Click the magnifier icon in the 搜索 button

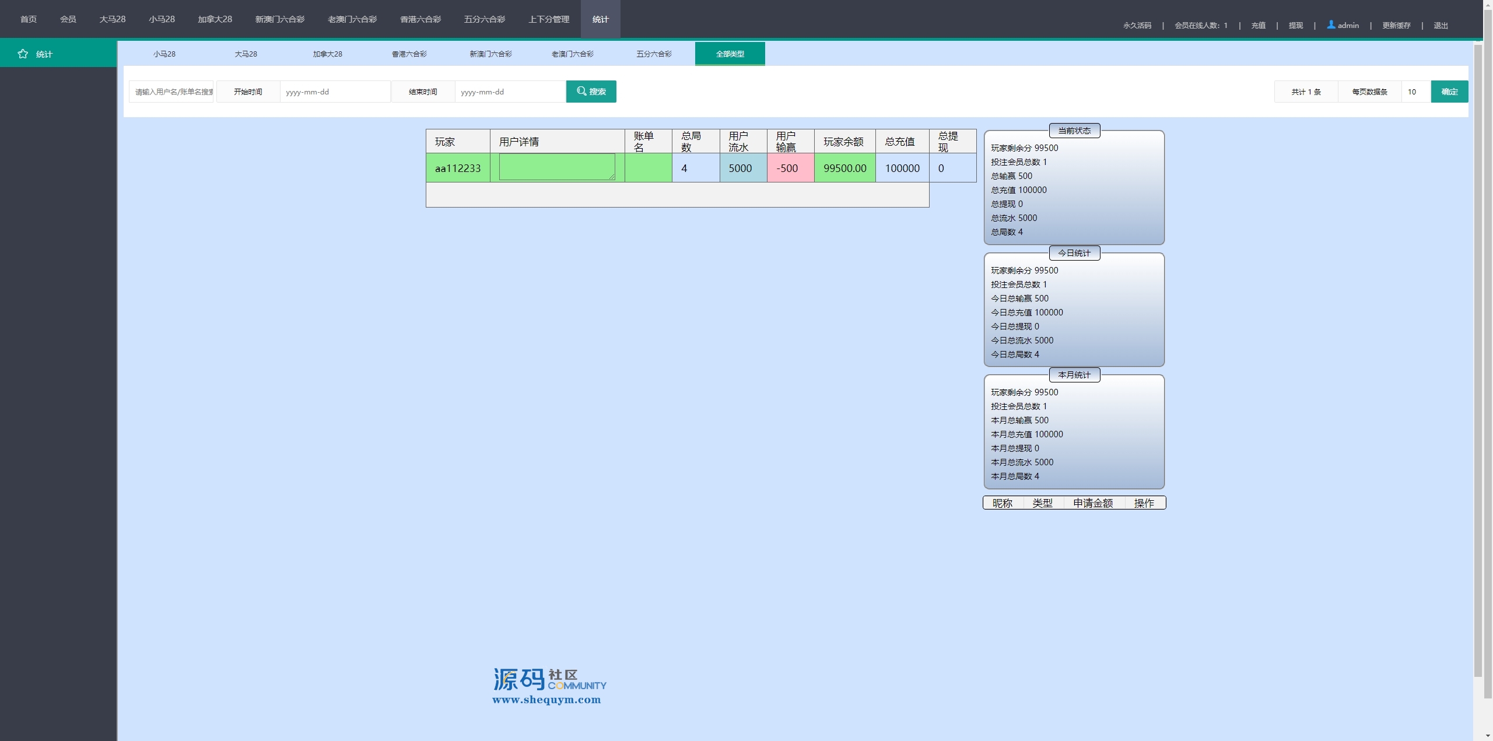(x=581, y=91)
